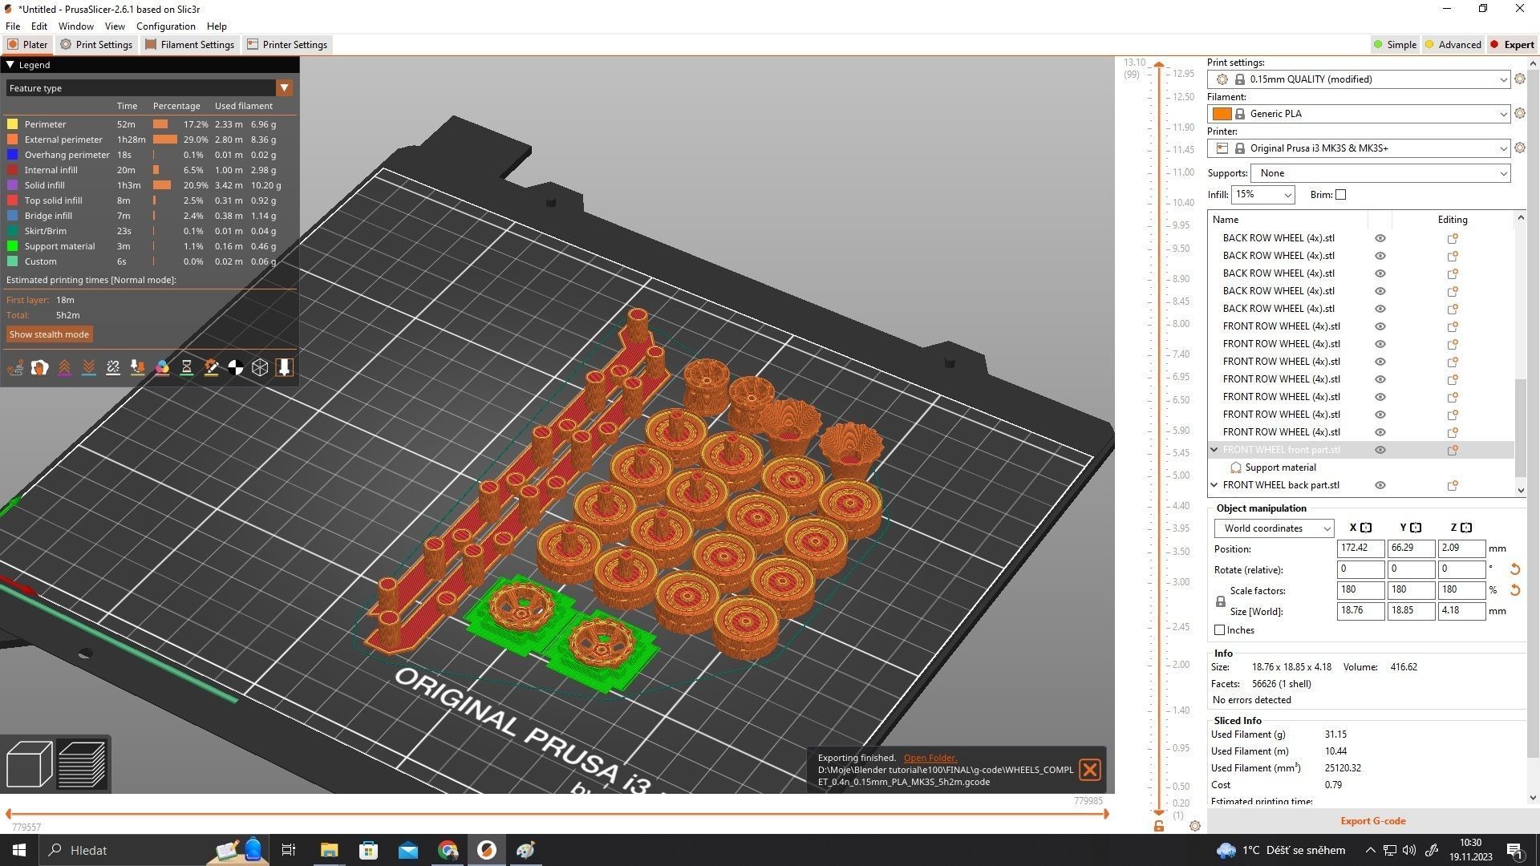Click settings gear next to Filament preset

1519,114
